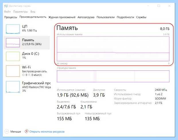Click the Невыгружаемый пул label
This screenshot has width=178, height=140.
[x=98, y=113]
